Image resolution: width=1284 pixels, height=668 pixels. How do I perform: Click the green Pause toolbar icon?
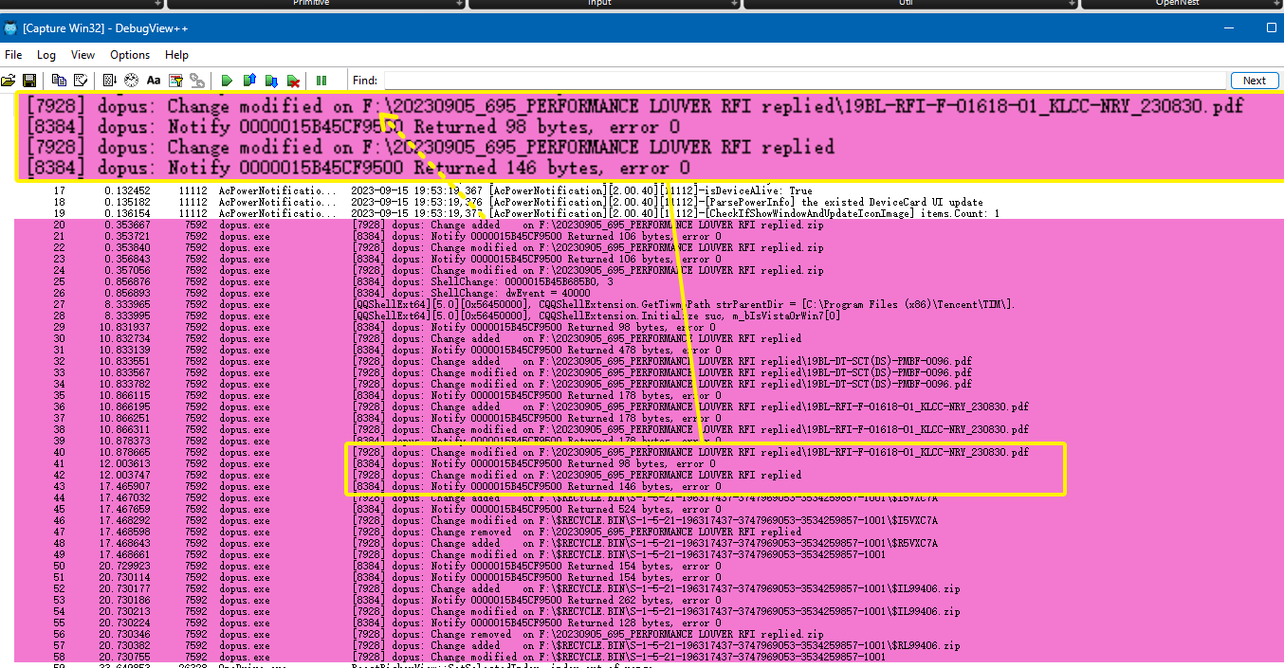[x=321, y=81]
